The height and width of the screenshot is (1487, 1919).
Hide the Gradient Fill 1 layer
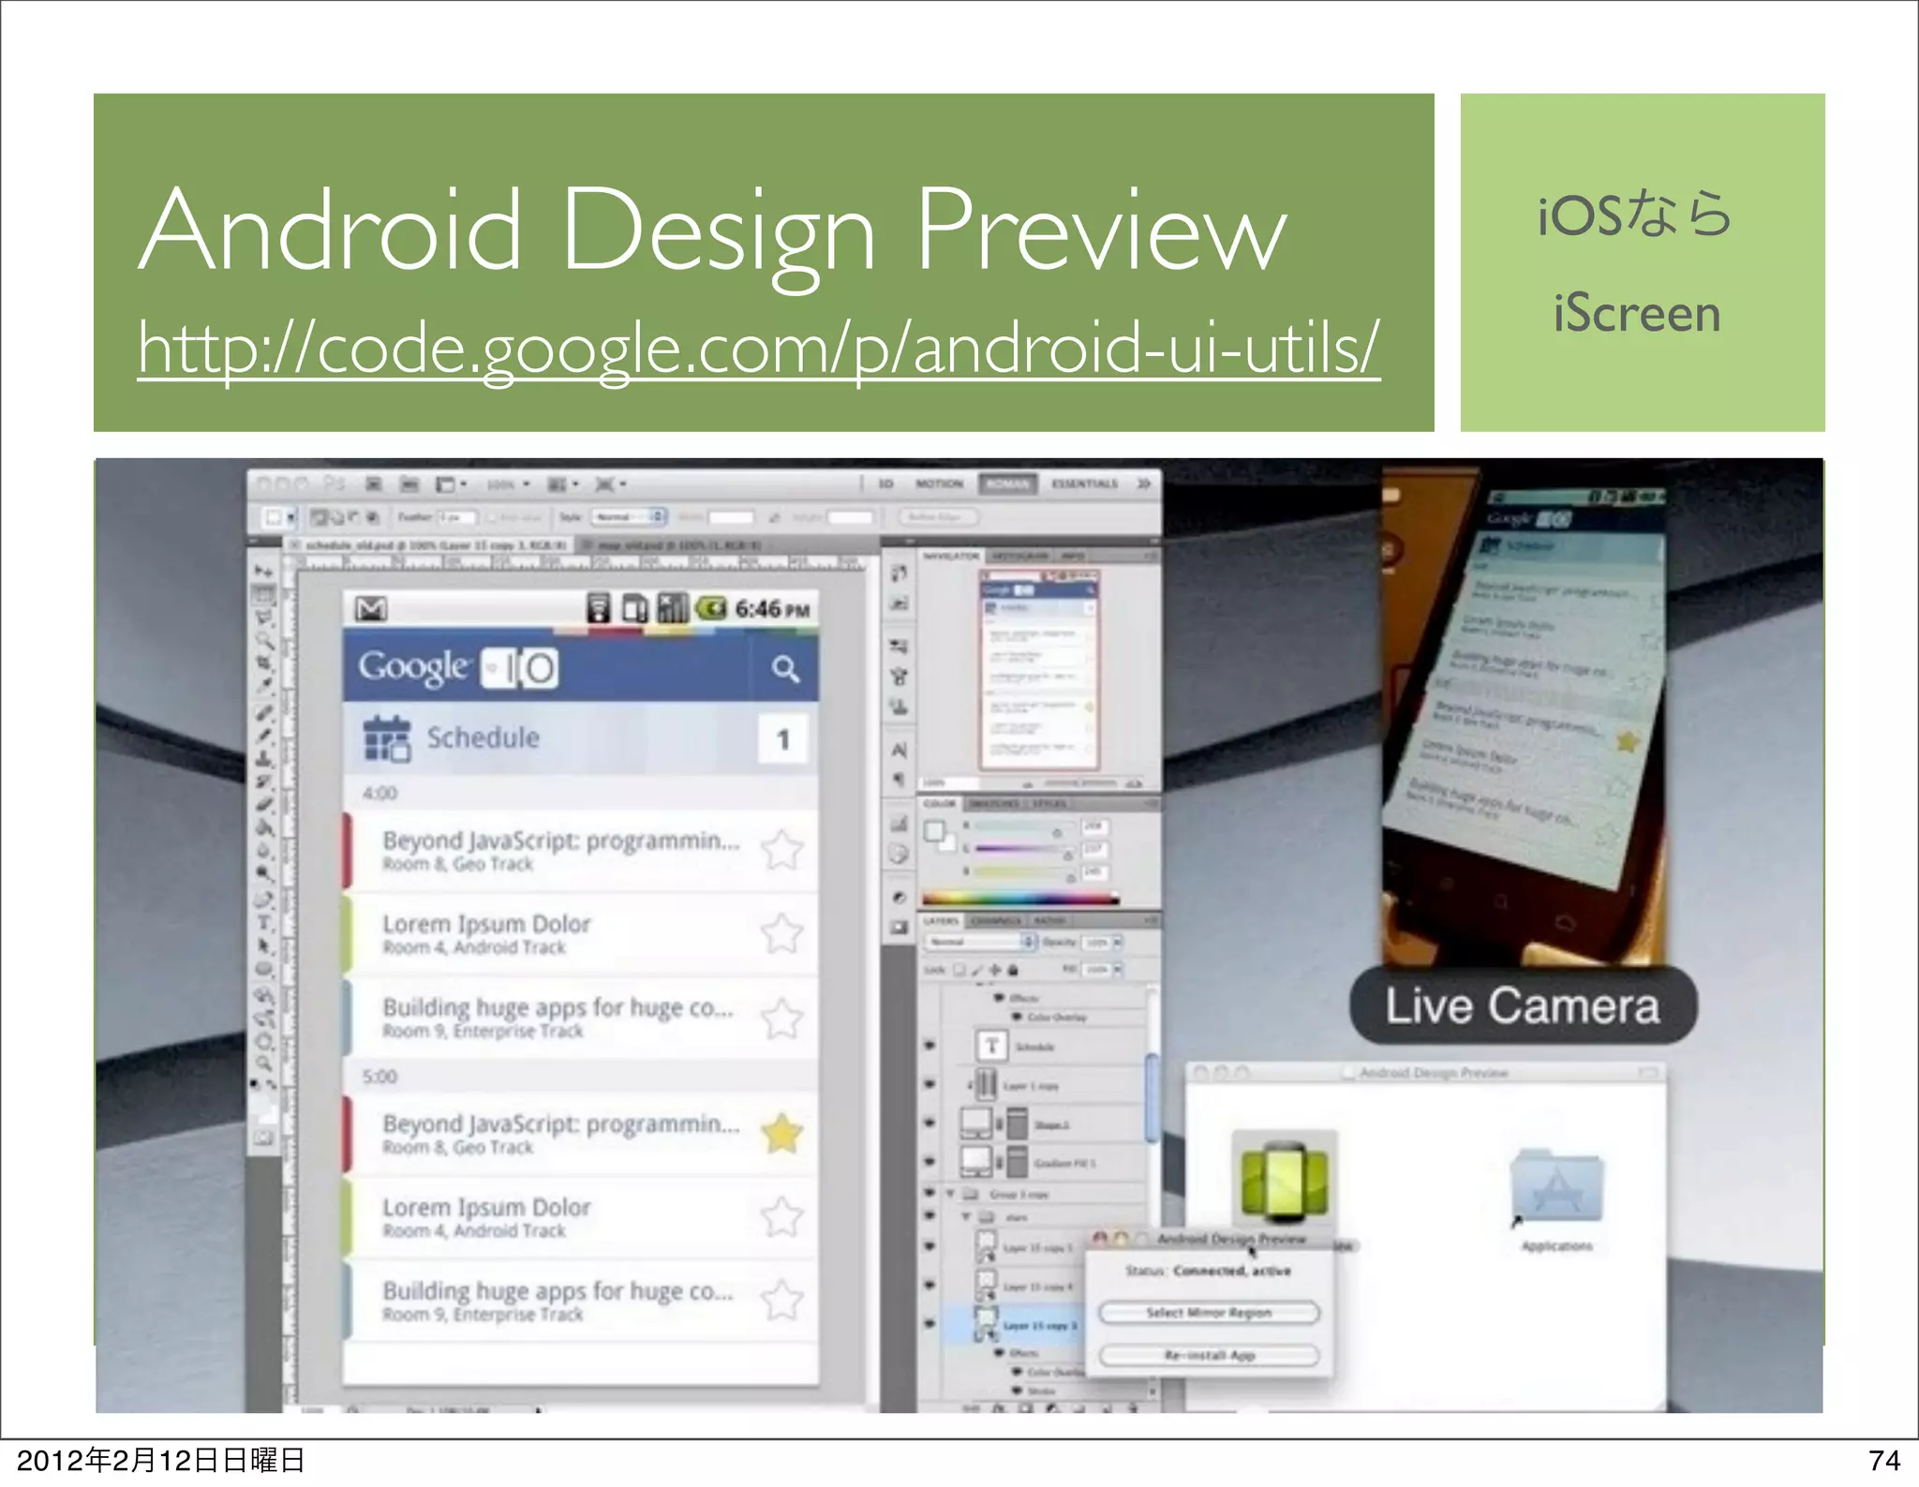930,1161
